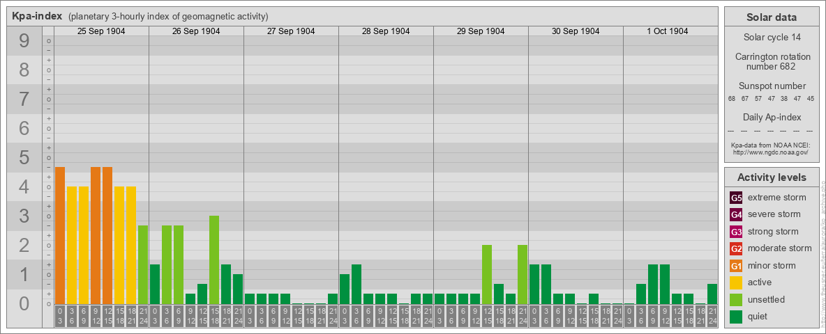Select the 25 Sep 1904 date header
The width and height of the screenshot is (826, 334).
pos(101,31)
